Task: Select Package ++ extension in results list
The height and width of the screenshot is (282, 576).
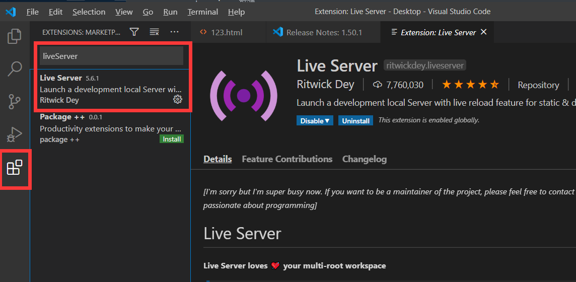Action: pos(111,128)
